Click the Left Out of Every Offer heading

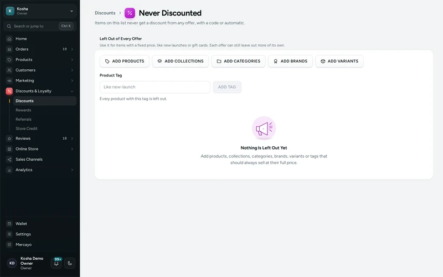click(x=121, y=39)
